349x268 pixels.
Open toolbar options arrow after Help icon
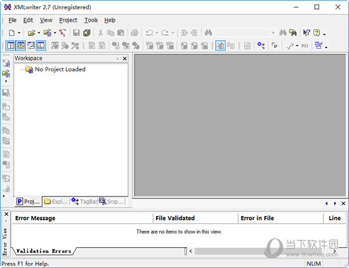click(x=324, y=34)
